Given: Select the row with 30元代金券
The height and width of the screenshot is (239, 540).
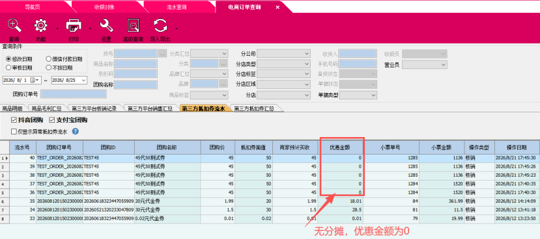Looking at the screenshot, I should 270,210.
